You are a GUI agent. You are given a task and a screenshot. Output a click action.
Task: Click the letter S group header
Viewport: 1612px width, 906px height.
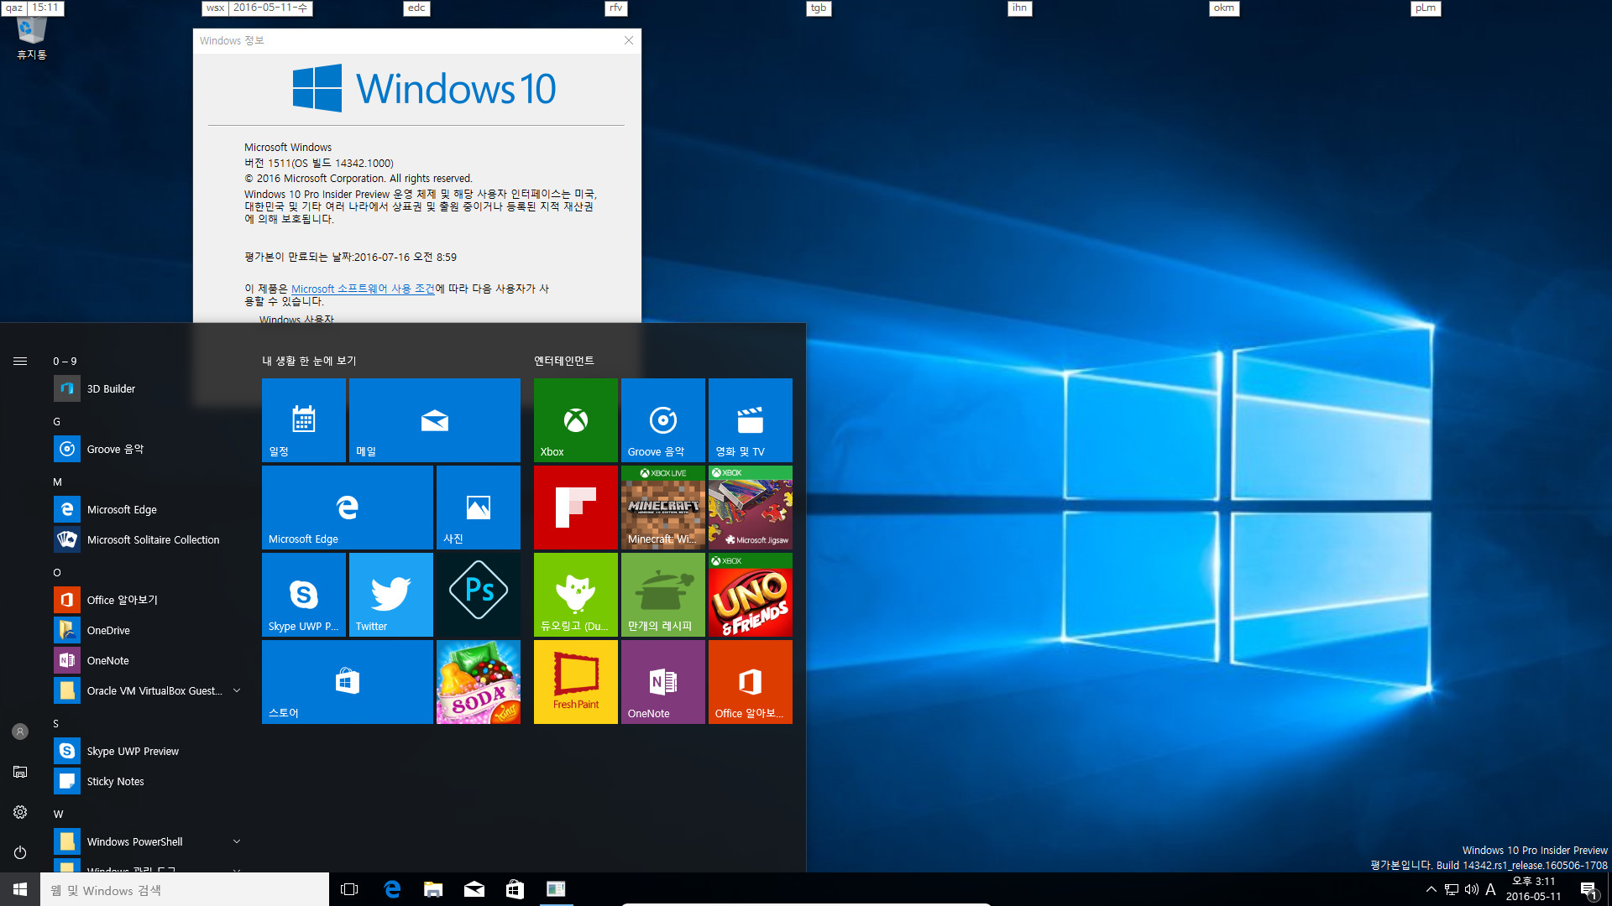(56, 724)
